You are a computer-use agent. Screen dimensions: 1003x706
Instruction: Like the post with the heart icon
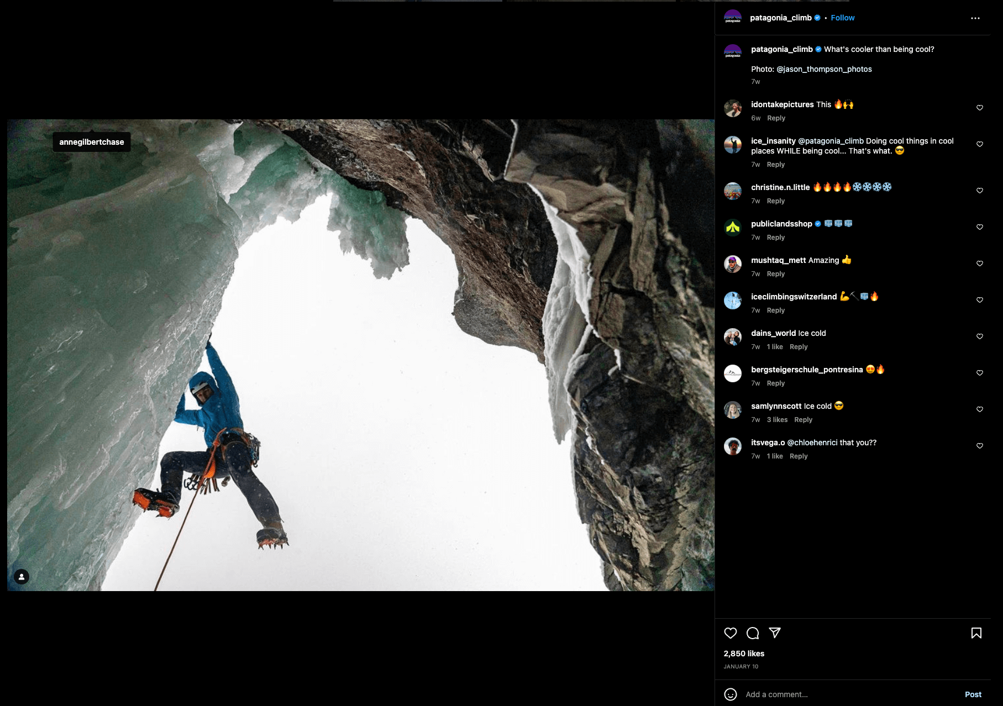pos(731,633)
